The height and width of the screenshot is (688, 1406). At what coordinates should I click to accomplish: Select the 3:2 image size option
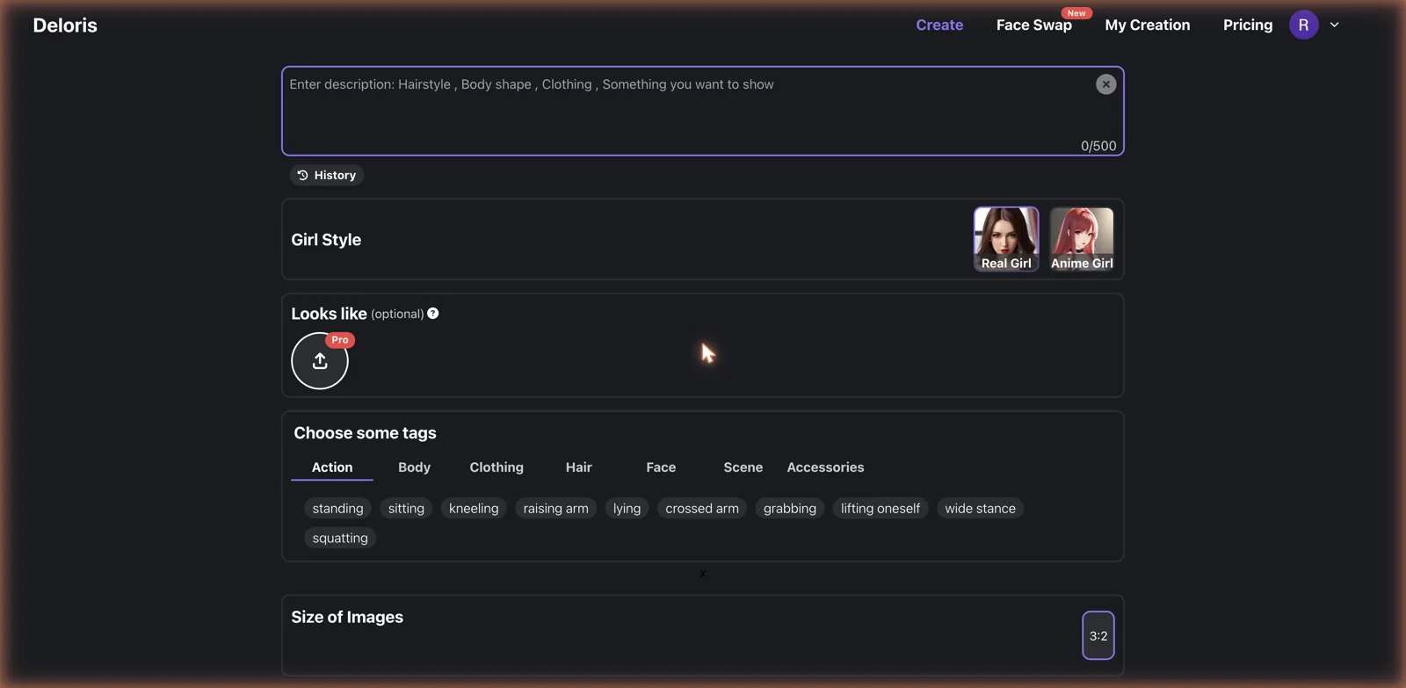pos(1098,635)
